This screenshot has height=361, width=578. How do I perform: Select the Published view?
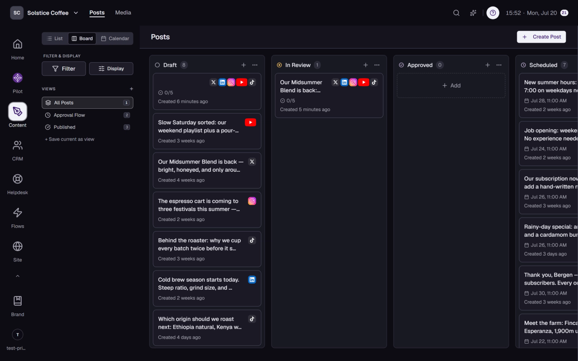click(x=88, y=127)
